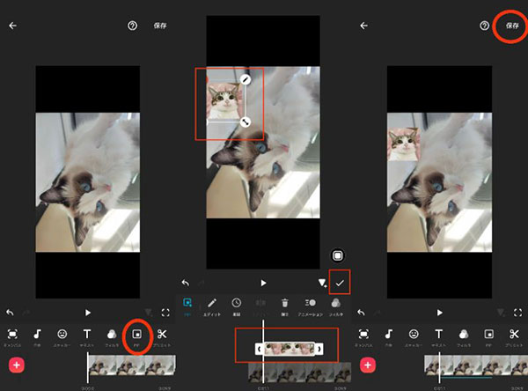
Task: Select video clip strip in right timeline
Action: tap(476, 365)
